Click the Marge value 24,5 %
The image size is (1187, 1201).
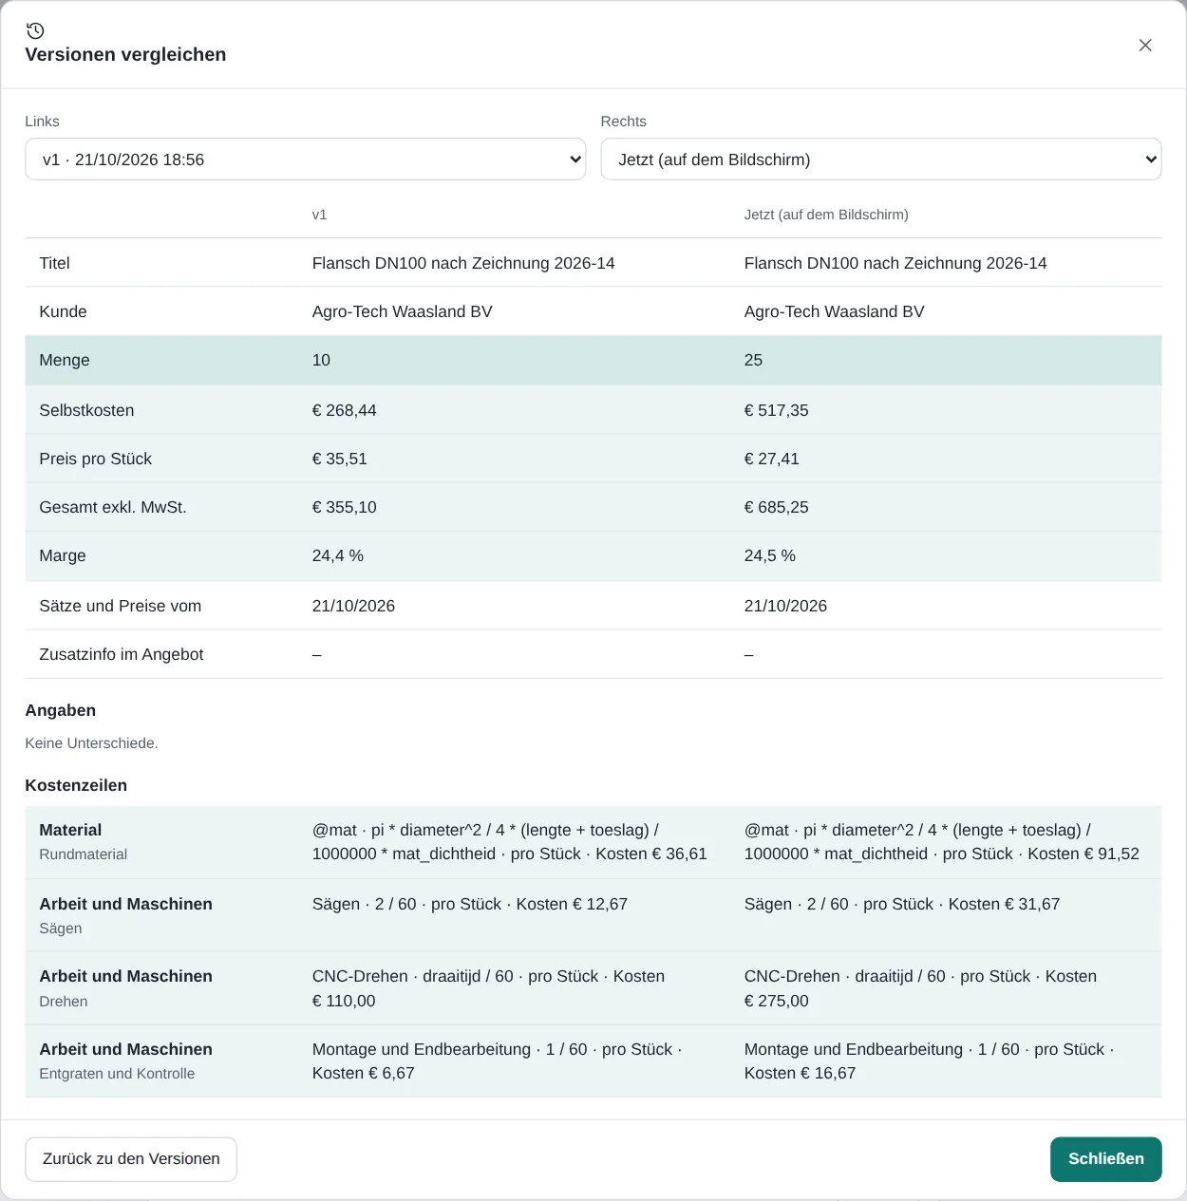(769, 555)
